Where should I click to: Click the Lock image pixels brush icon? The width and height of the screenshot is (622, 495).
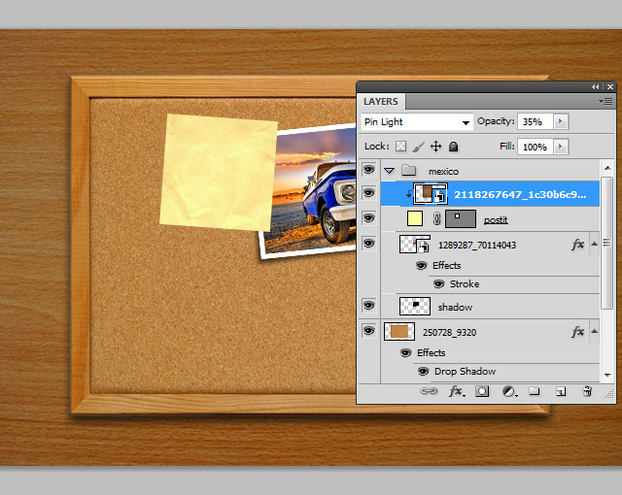coord(418,147)
